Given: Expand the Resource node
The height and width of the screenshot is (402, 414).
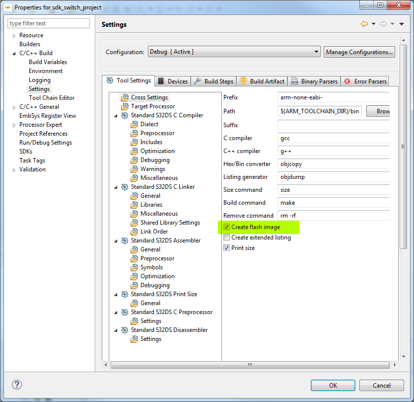Looking at the screenshot, I should pos(14,36).
